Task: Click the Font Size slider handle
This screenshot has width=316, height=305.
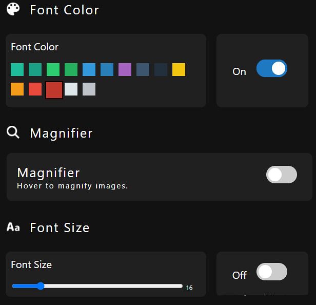Action: coord(41,286)
